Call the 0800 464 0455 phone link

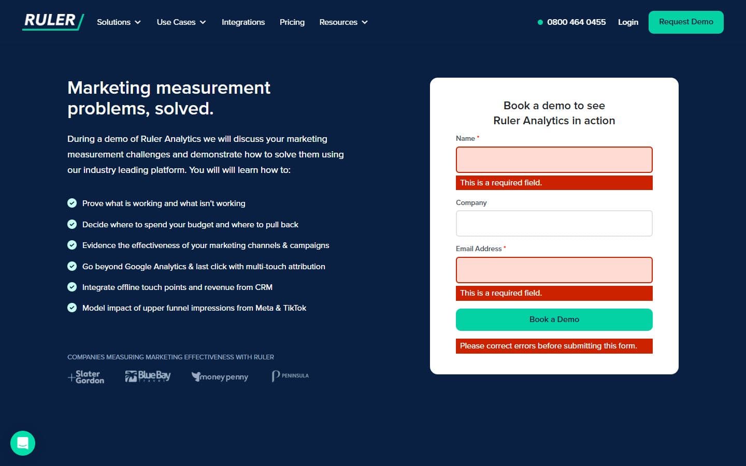(576, 22)
